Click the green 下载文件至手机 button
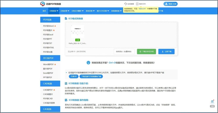 (146, 52)
